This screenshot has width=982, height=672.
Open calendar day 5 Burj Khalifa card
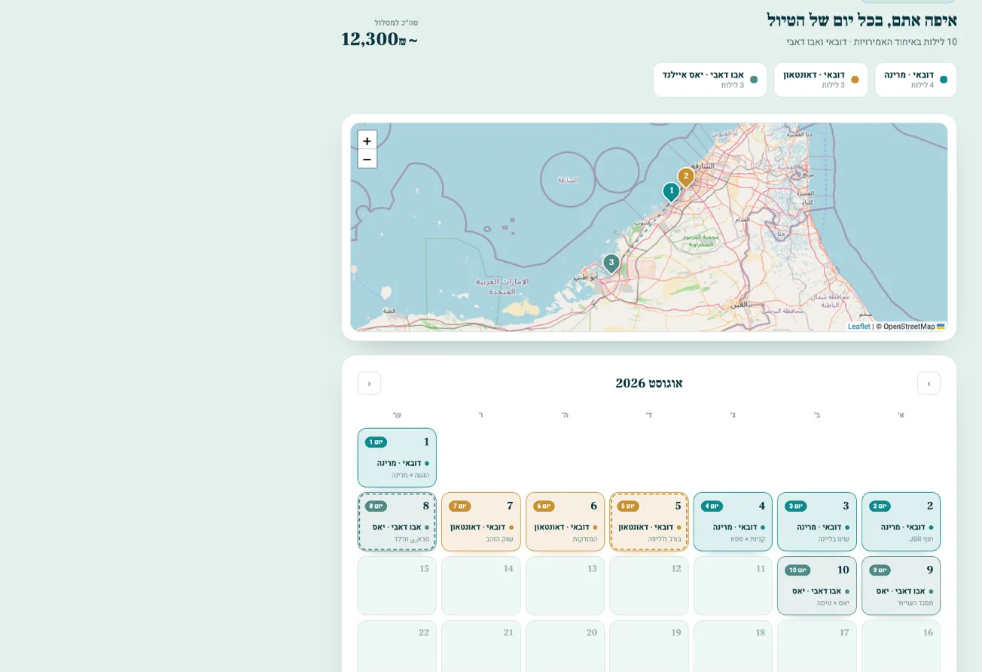649,521
